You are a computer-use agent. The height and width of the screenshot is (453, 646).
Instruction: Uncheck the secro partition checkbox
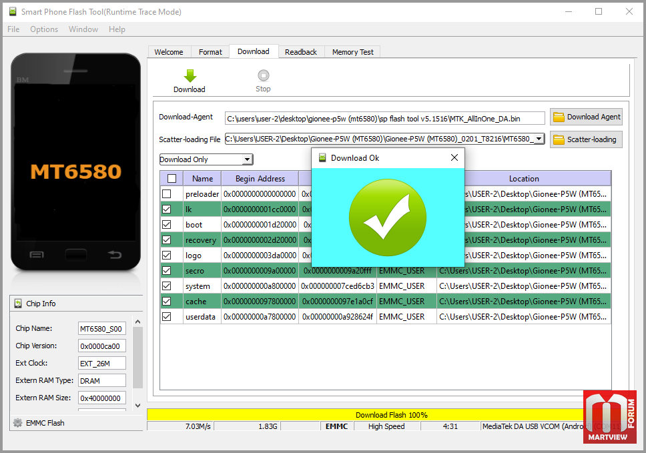pos(166,271)
